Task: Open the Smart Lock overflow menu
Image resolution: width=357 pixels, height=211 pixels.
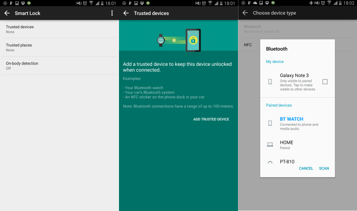Action: (x=112, y=13)
